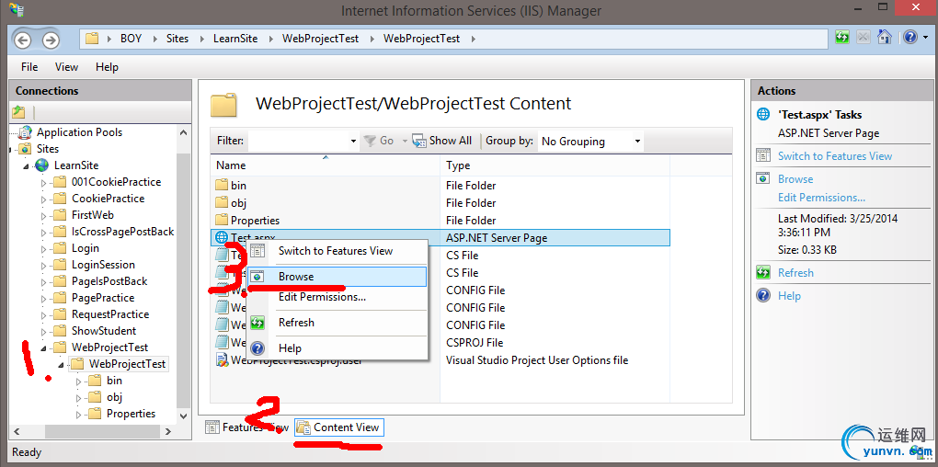Image resolution: width=938 pixels, height=467 pixels.
Task: Click the Connections tree scroll down arrow
Action: click(x=184, y=415)
